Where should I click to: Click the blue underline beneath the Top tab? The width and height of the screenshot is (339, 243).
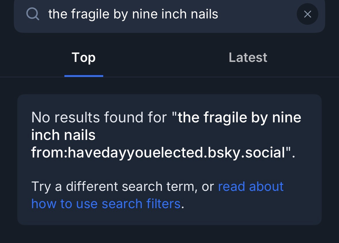click(x=84, y=76)
